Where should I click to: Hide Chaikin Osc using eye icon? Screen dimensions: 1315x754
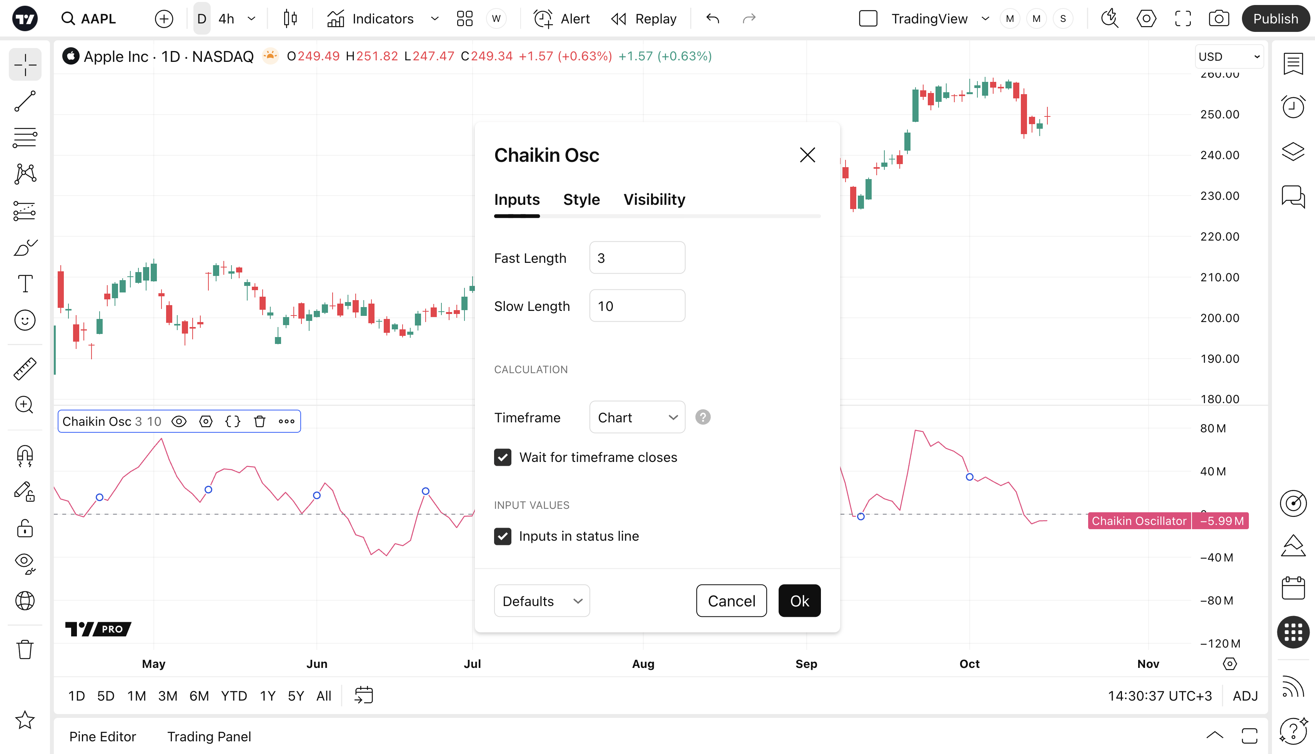click(x=179, y=422)
